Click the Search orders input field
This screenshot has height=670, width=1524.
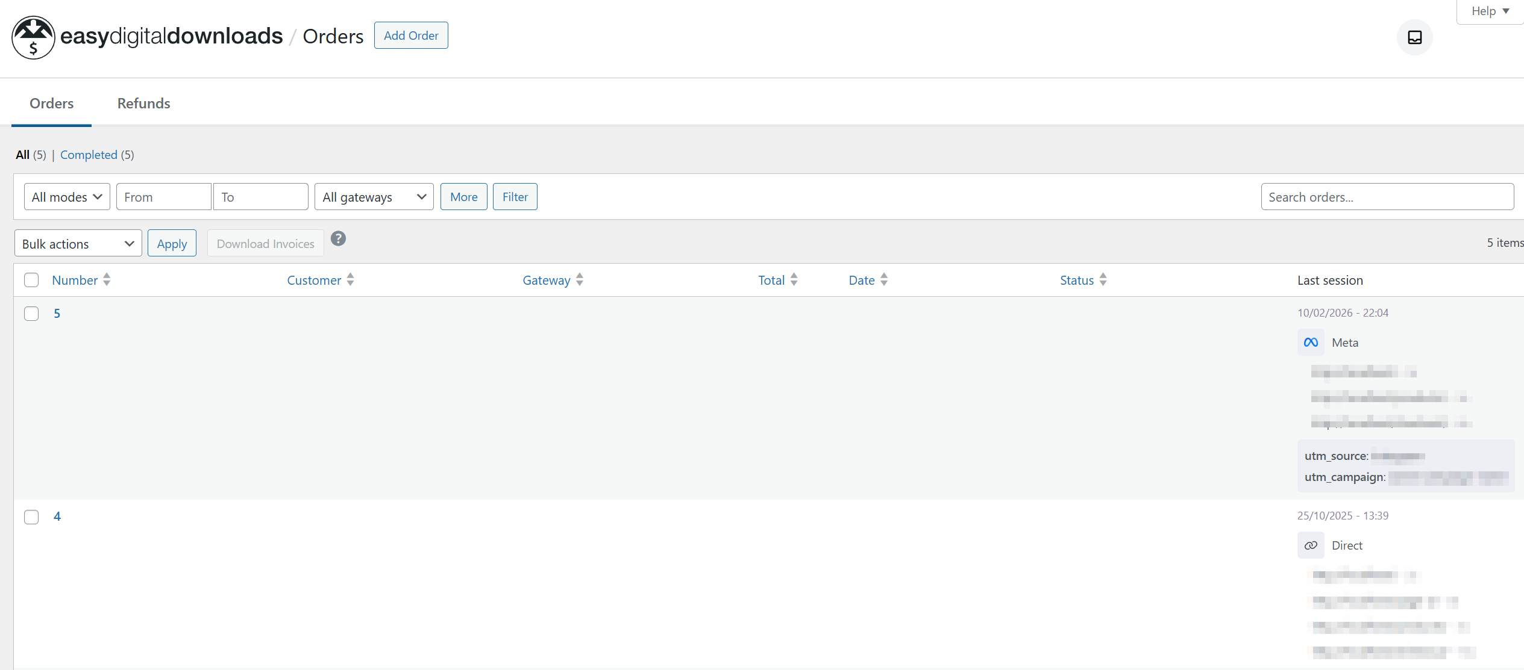(1387, 197)
